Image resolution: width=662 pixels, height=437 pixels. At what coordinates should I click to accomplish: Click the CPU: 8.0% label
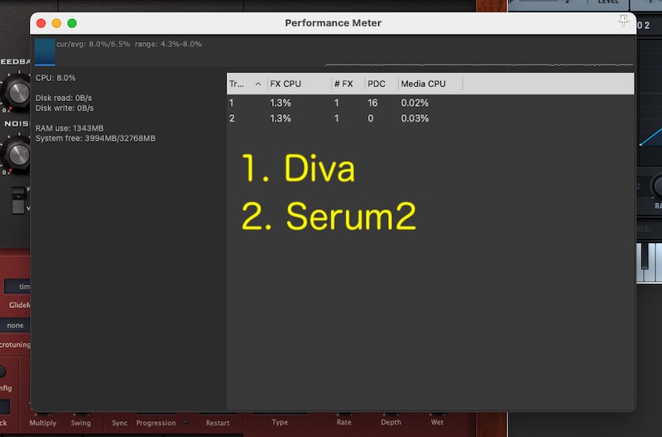coord(55,78)
